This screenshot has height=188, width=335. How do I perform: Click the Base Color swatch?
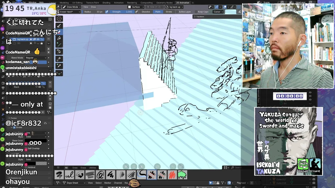(36, 141)
